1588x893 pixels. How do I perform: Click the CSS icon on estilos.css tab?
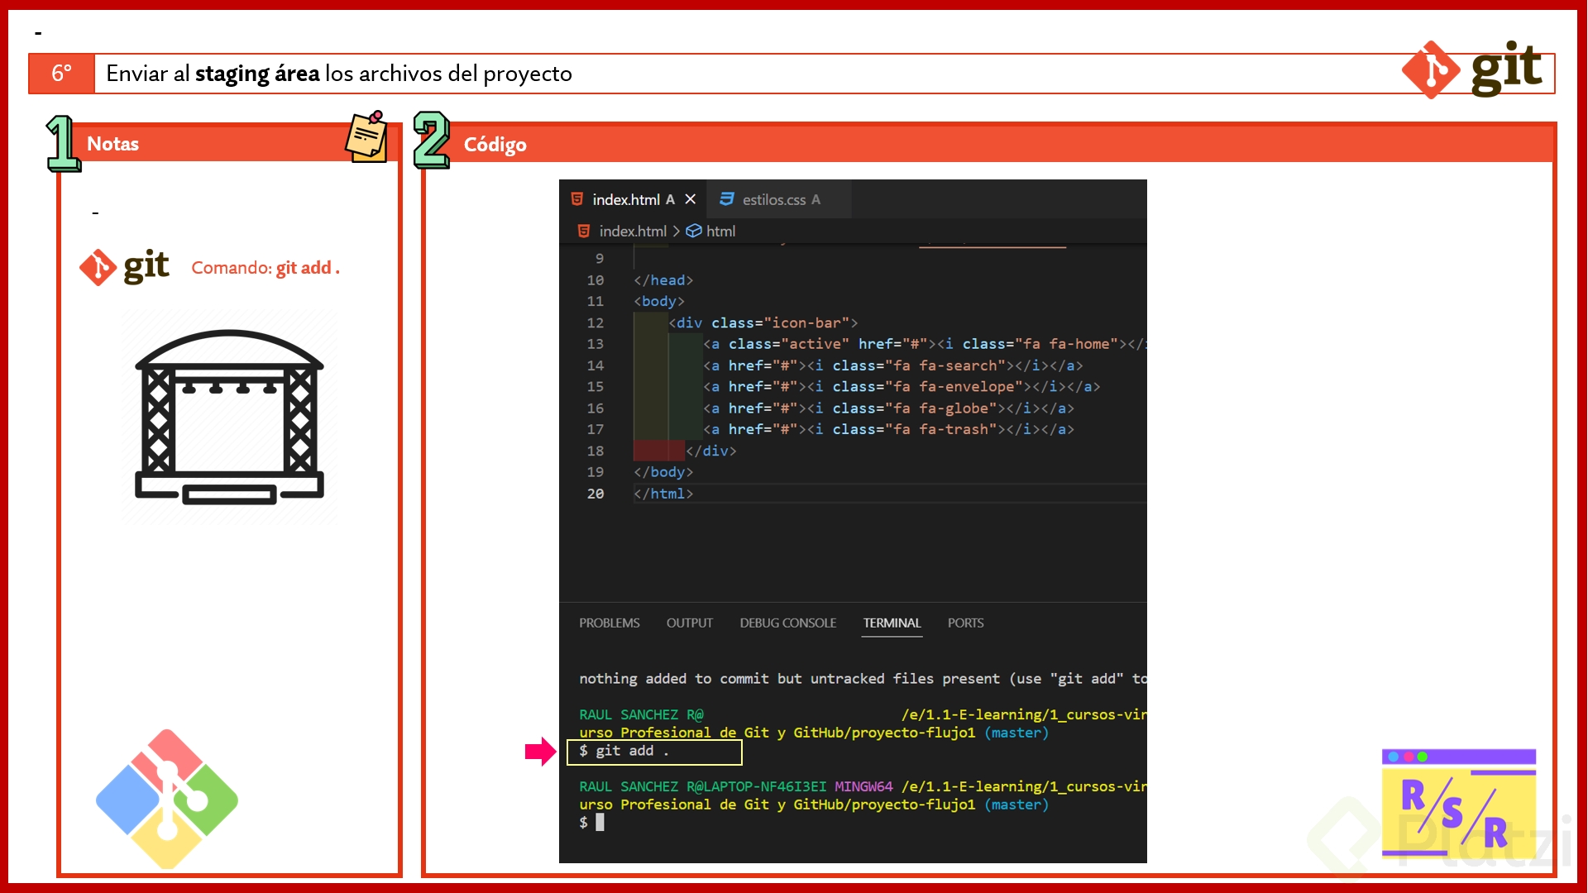tap(727, 199)
